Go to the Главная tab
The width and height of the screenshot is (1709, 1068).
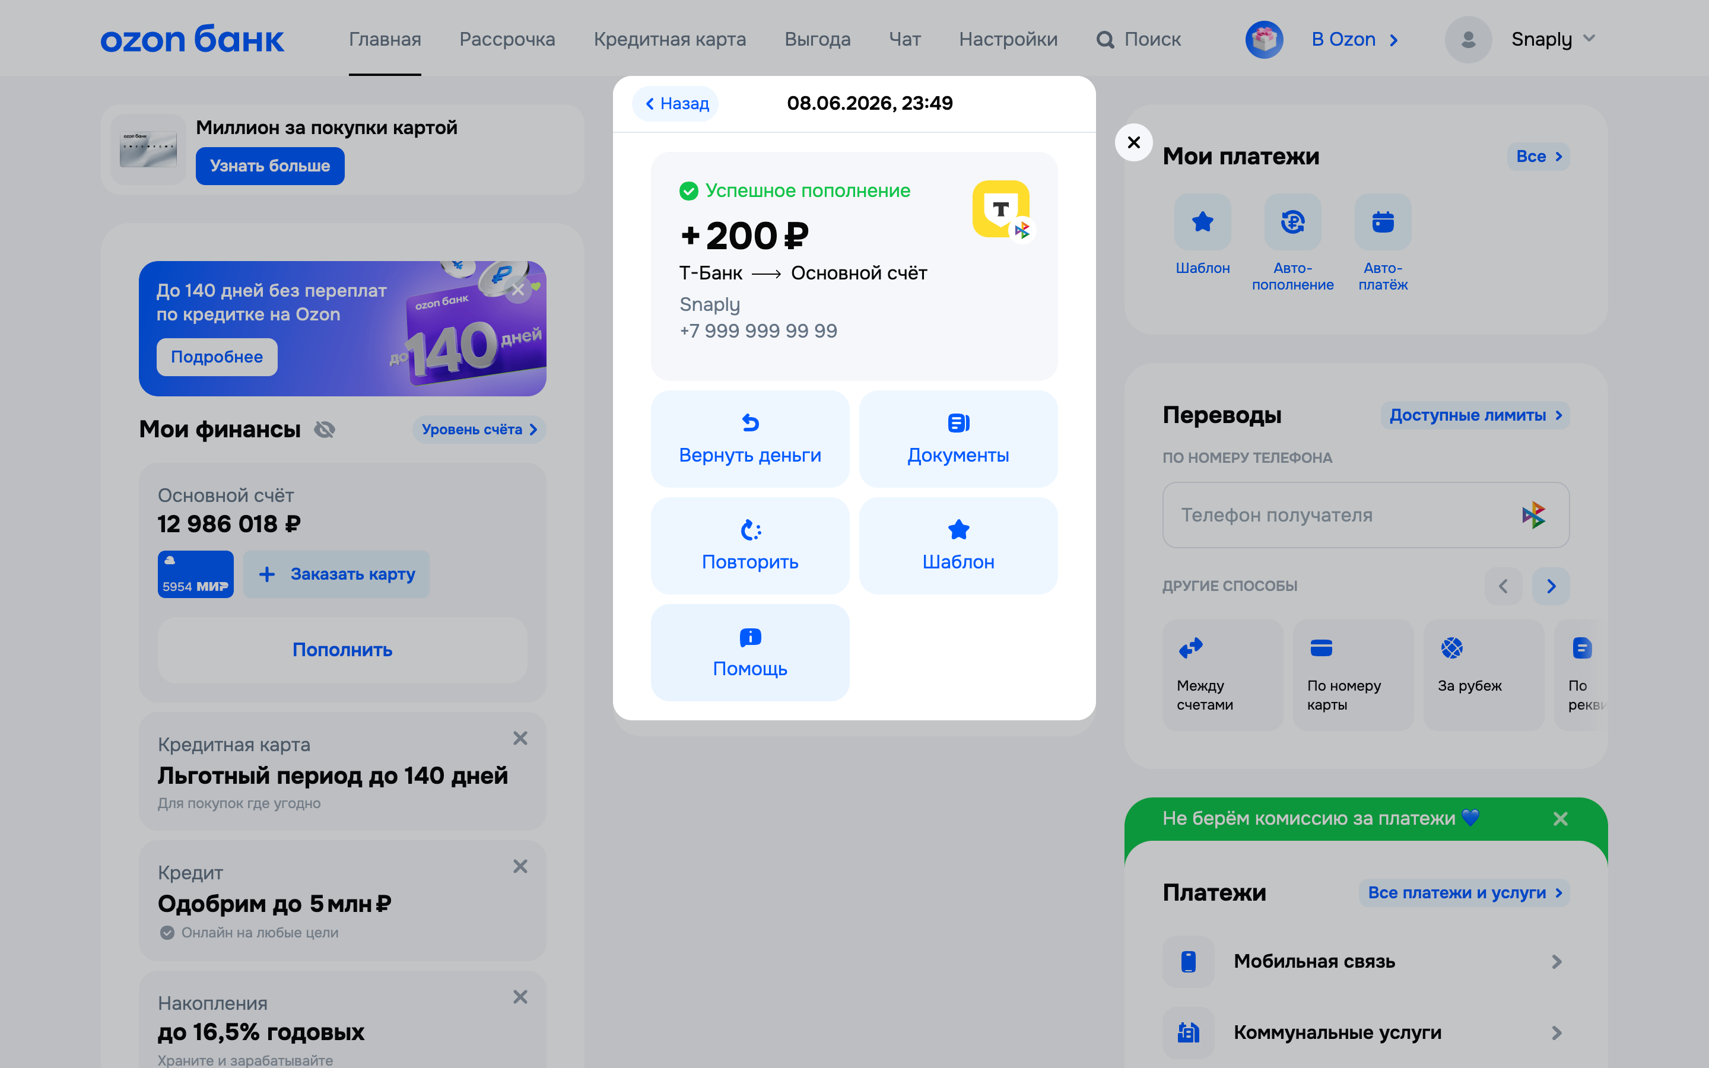coord(385,40)
